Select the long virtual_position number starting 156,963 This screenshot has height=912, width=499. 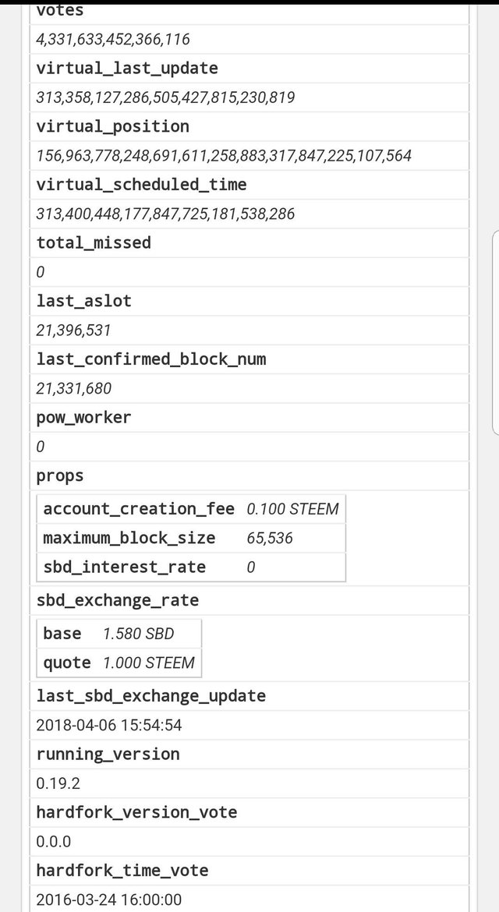224,156
